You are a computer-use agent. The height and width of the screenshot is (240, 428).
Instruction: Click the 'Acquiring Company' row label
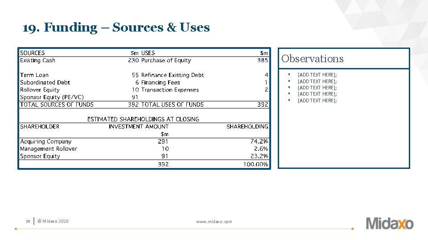45,141
